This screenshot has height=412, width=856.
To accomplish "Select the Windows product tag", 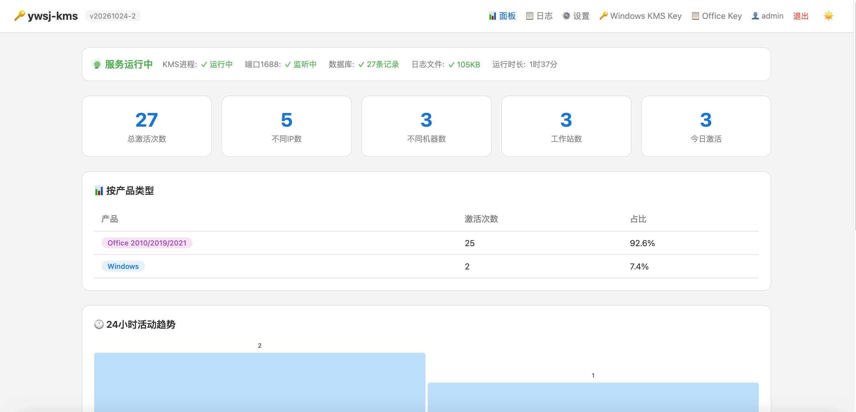I will (x=123, y=266).
